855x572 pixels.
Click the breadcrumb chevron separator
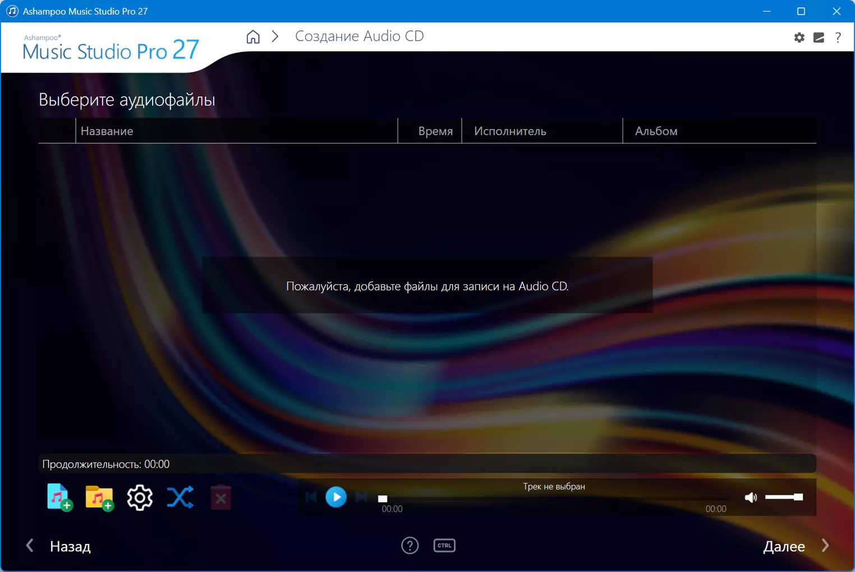[x=275, y=37]
